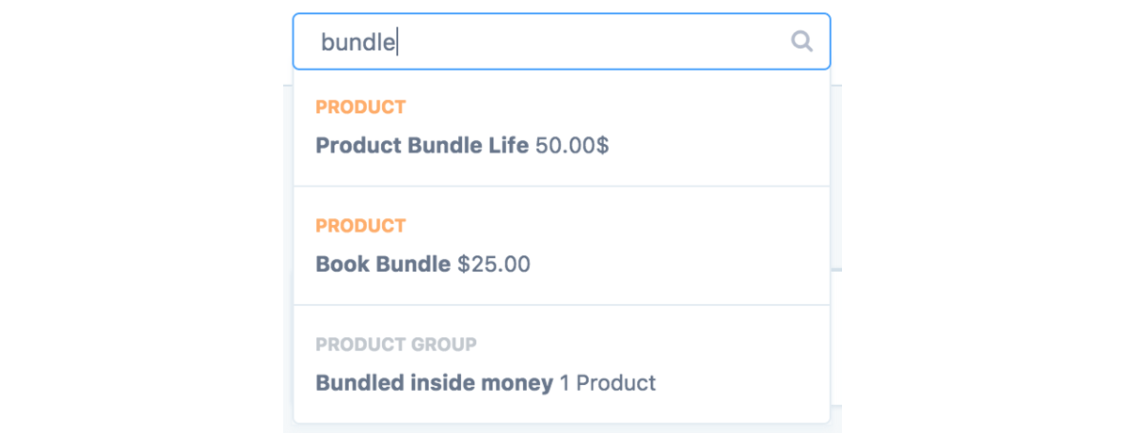Click the bold 'Product Bundle Life' title

tap(421, 146)
